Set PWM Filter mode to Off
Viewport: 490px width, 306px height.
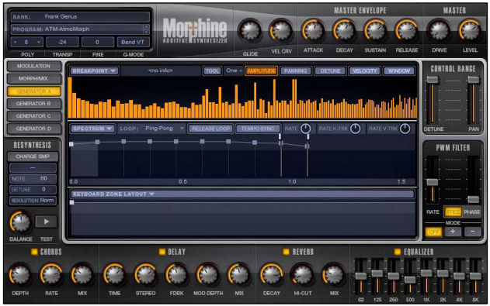coord(434,232)
